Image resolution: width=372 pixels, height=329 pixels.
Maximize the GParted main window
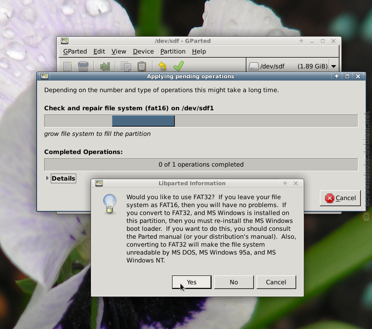point(323,41)
